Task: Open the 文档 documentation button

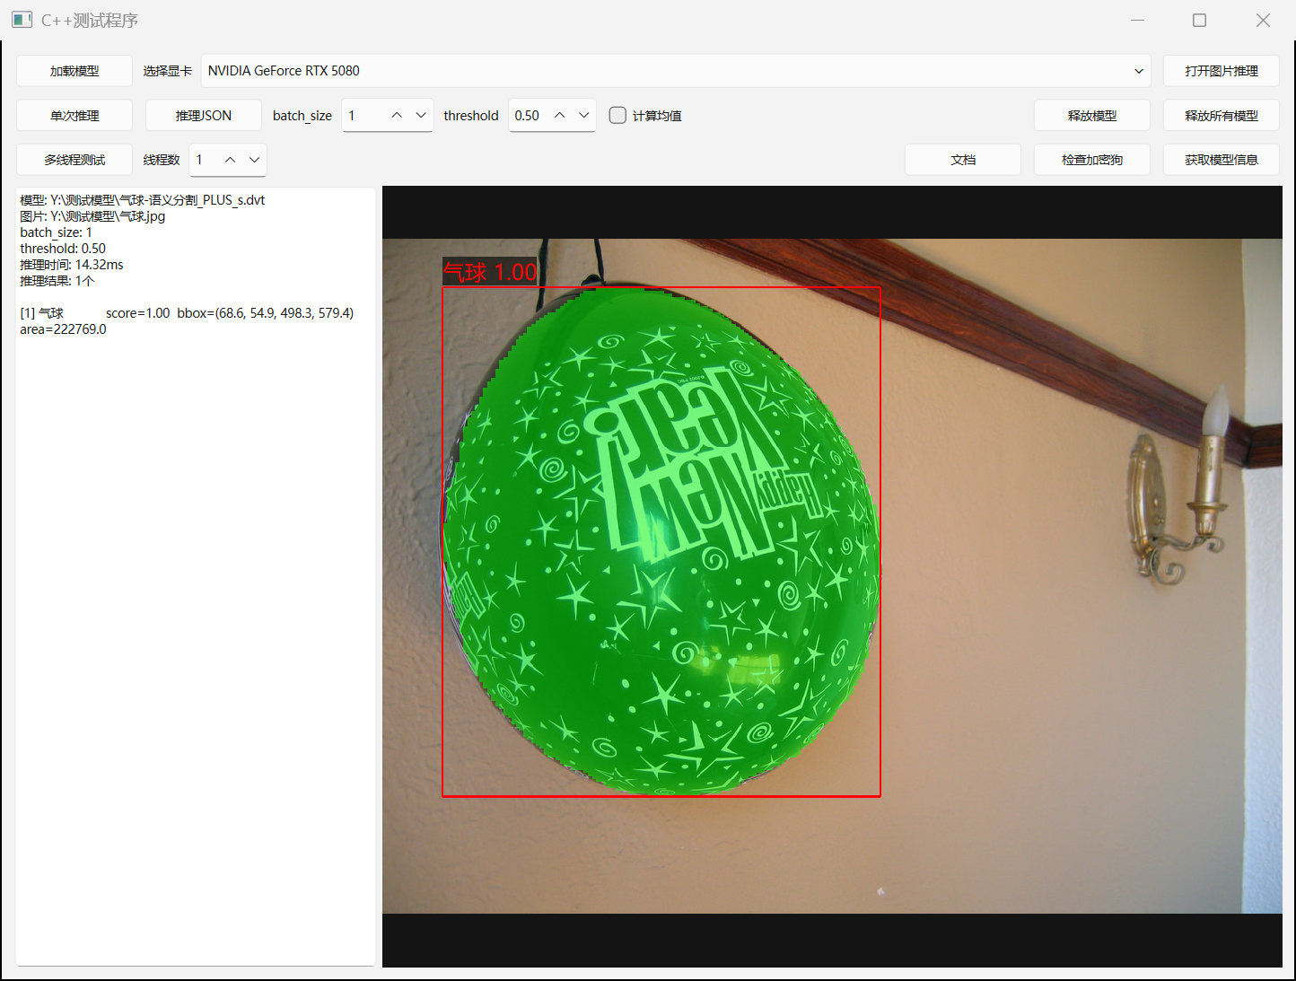Action: coord(962,160)
